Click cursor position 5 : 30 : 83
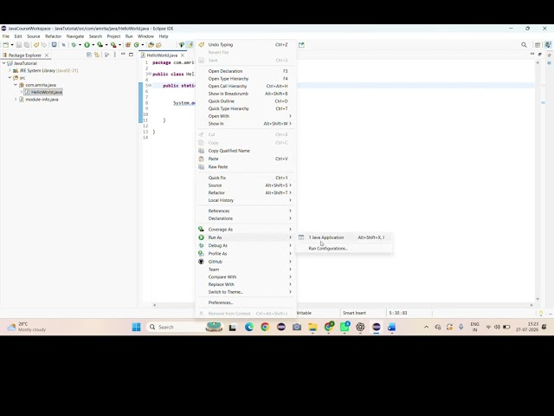 coord(398,313)
